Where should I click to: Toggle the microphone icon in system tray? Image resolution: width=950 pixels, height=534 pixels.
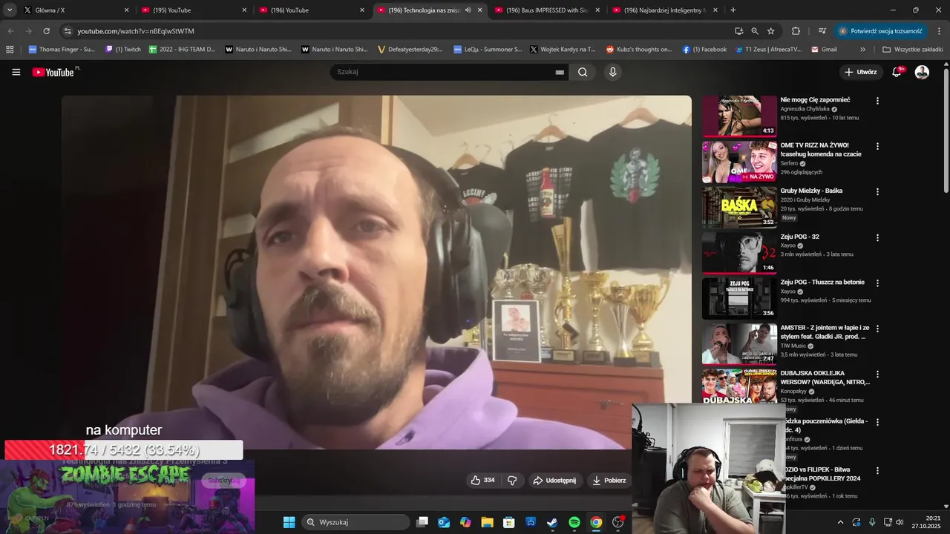coord(872,522)
